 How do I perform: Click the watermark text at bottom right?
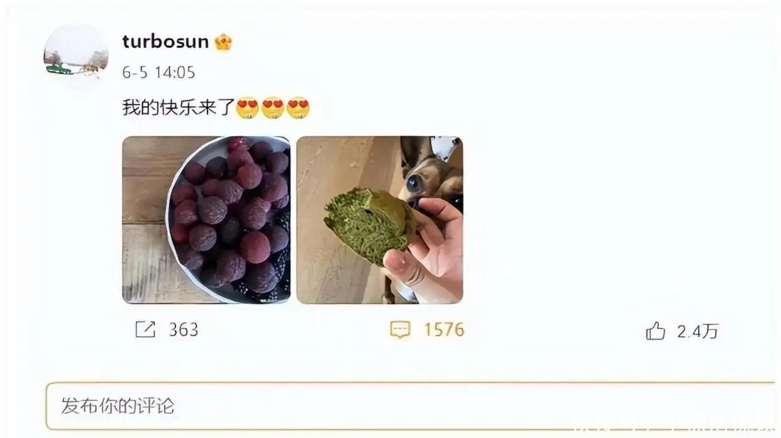pyautogui.click(x=676, y=425)
